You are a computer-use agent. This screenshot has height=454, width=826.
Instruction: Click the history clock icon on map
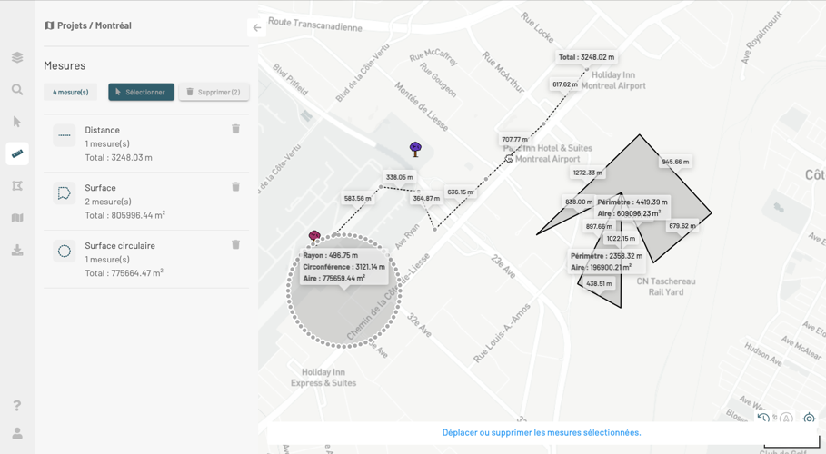point(763,419)
